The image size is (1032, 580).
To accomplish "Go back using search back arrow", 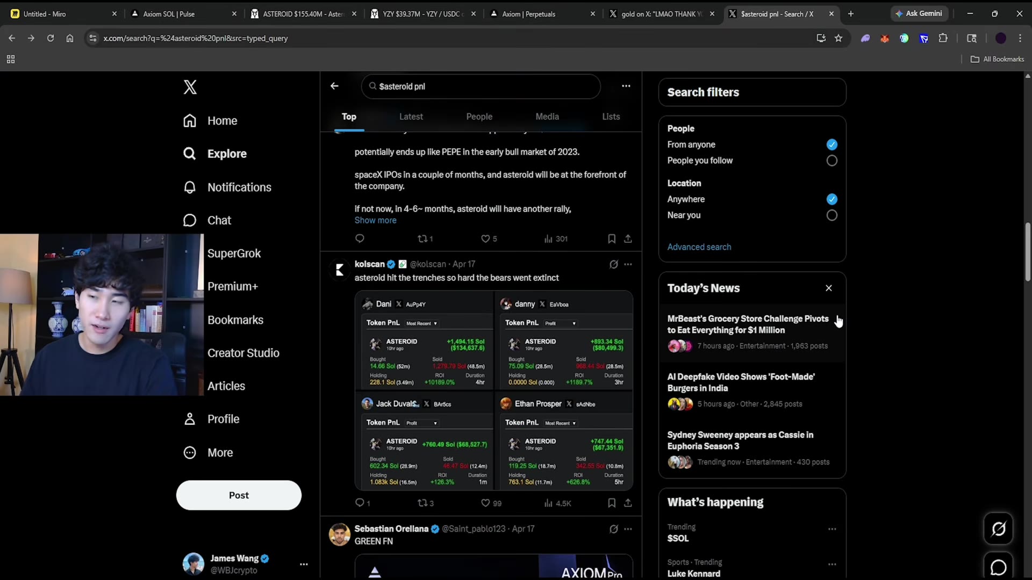I will coord(334,86).
